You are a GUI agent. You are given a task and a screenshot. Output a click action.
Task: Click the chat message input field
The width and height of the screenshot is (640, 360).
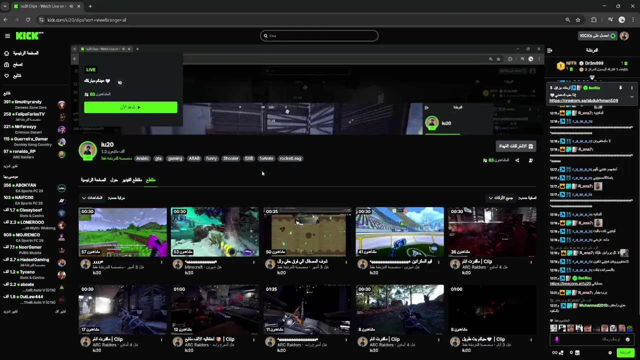592,339
